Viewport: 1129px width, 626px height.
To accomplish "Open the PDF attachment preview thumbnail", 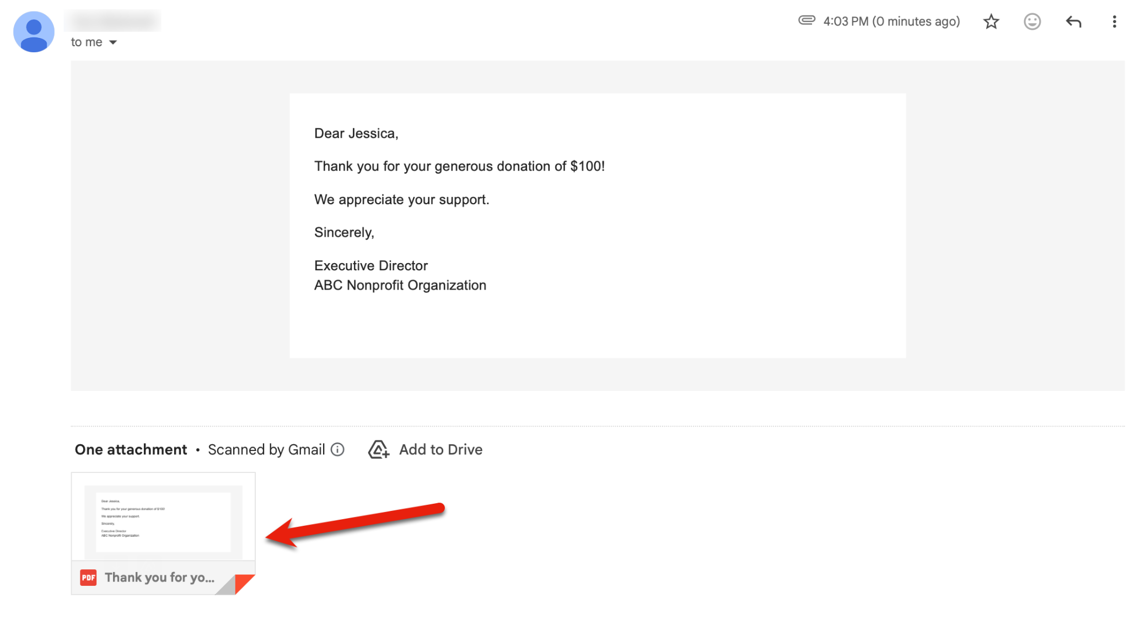I will [163, 521].
